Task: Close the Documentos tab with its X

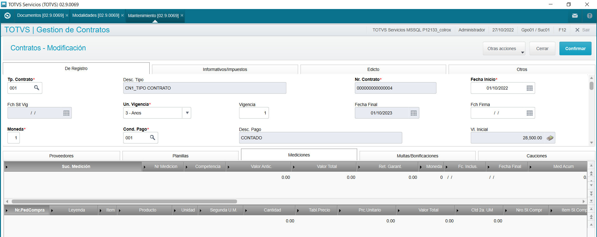Action: tap(67, 15)
